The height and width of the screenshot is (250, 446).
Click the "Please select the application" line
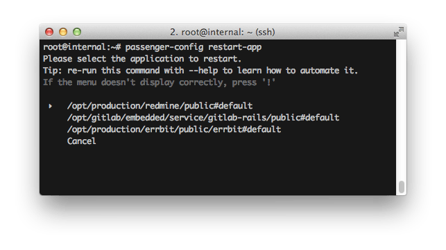(x=142, y=59)
